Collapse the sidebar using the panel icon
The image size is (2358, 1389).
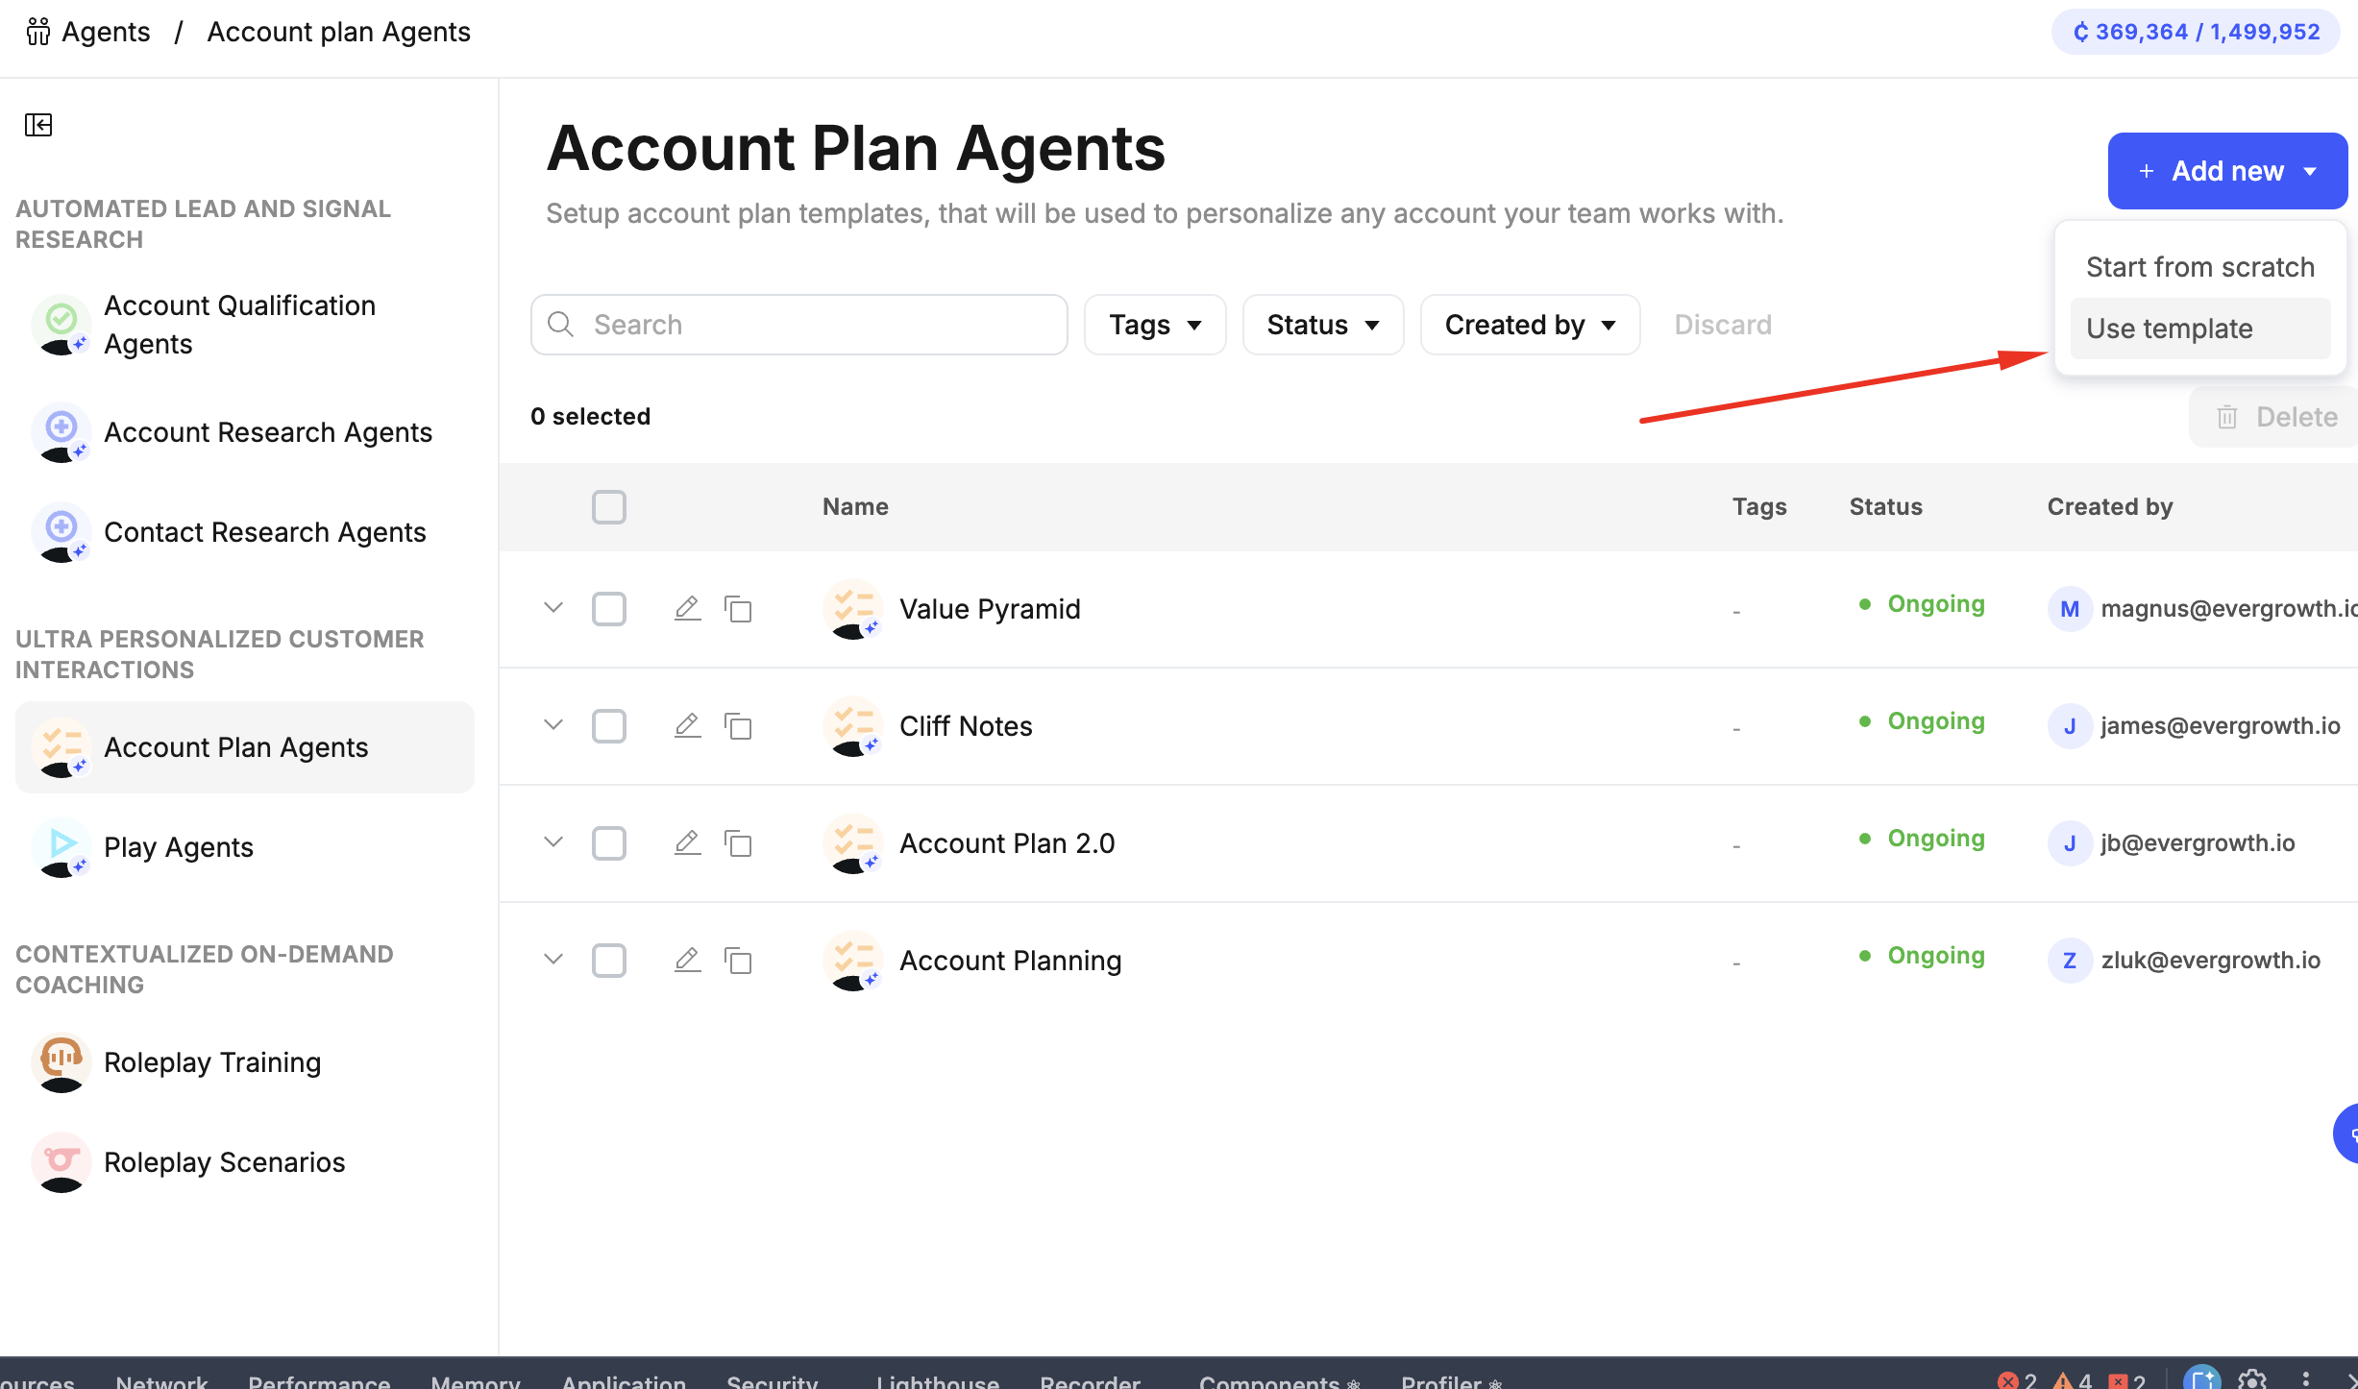click(38, 125)
